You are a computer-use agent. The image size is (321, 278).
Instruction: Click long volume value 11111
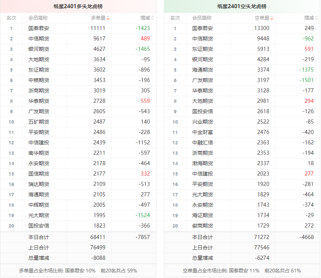point(98,28)
